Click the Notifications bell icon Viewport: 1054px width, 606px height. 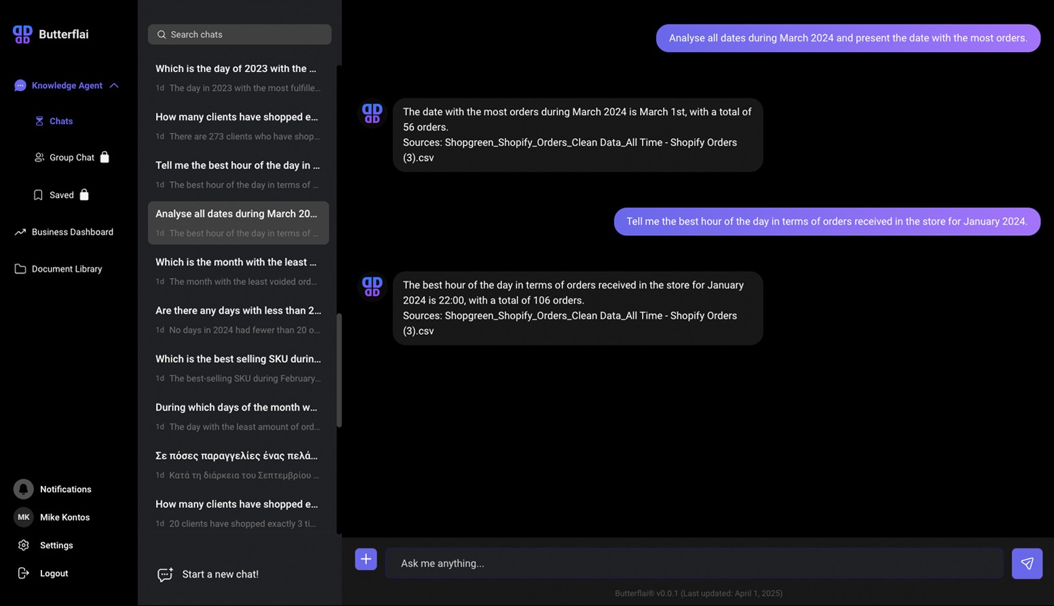23,489
